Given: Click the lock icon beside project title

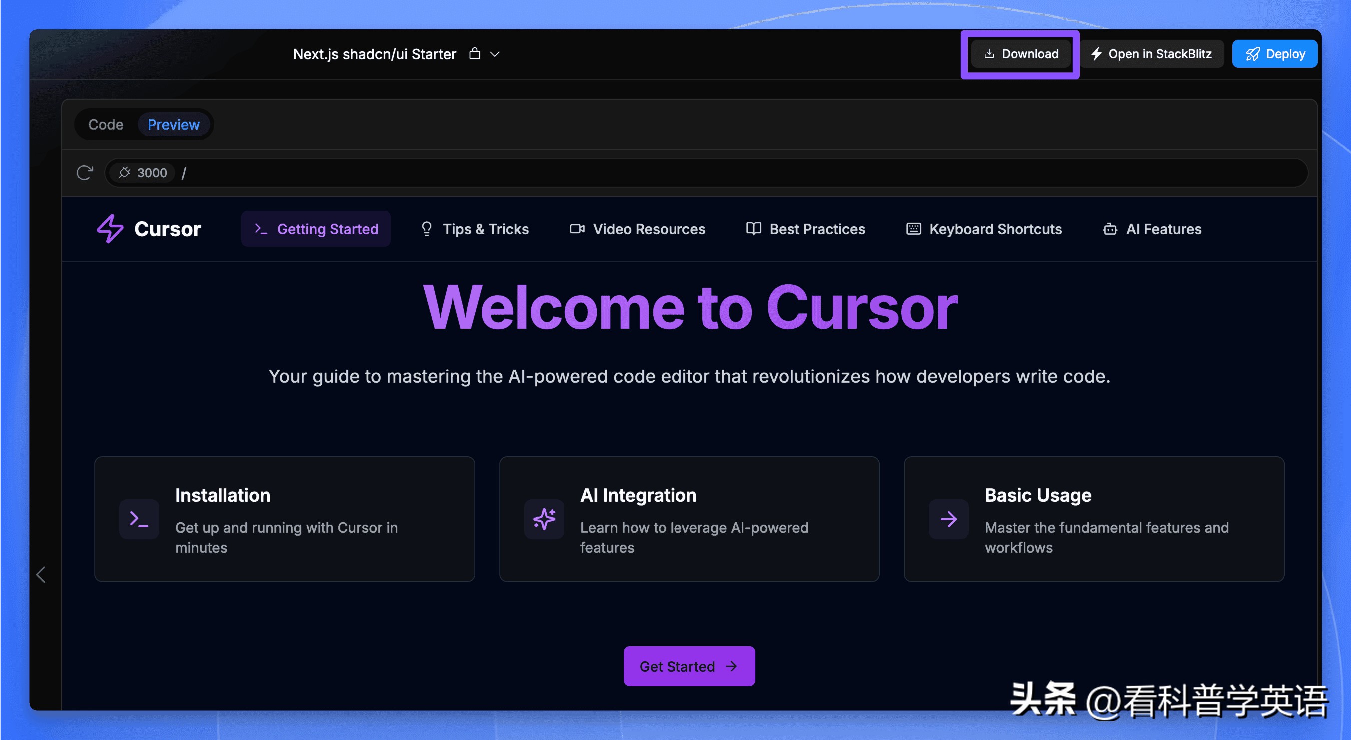Looking at the screenshot, I should tap(474, 54).
